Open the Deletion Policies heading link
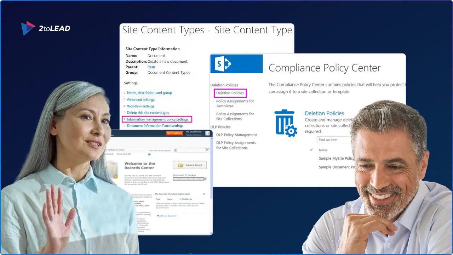Image resolution: width=453 pixels, height=255 pixels. 325,113
